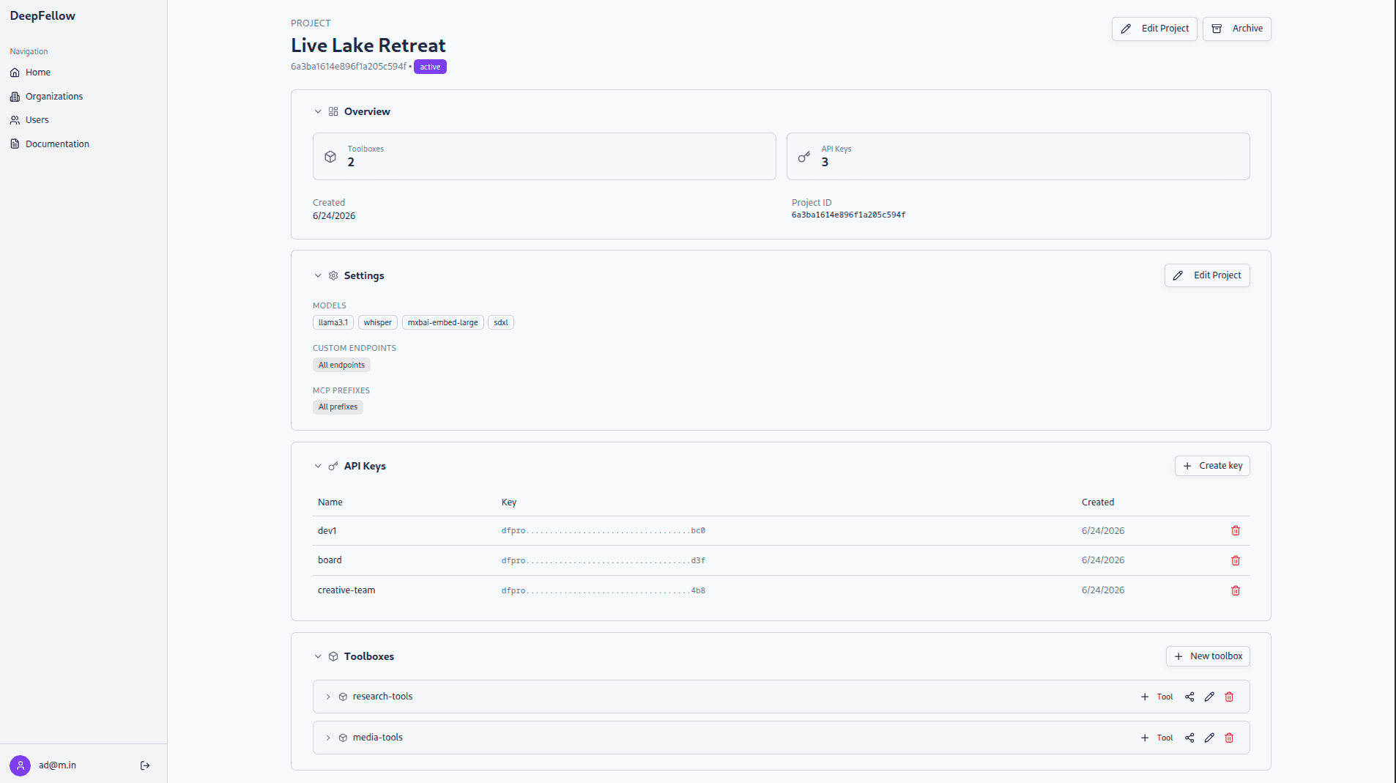1396x783 pixels.
Task: Share the research-tools toolbox
Action: tap(1189, 697)
